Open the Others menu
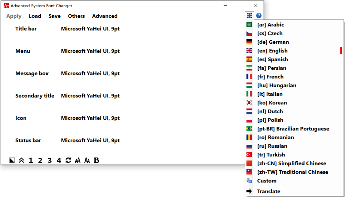 [x=76, y=16]
